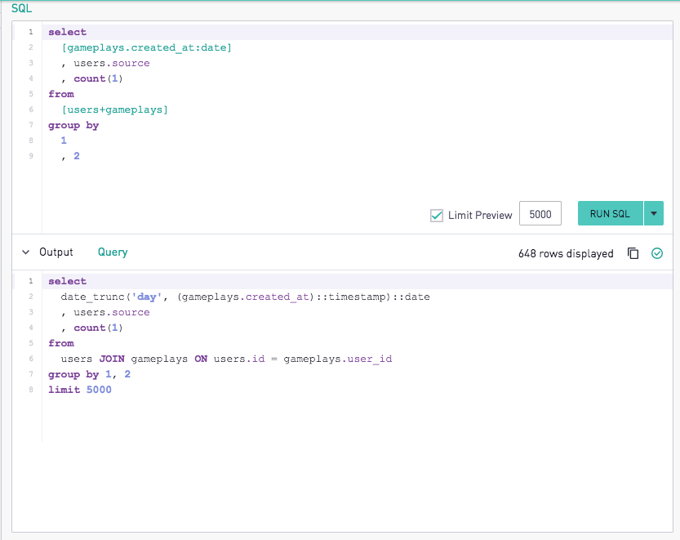Click the green success checkmark icon

[x=657, y=254]
